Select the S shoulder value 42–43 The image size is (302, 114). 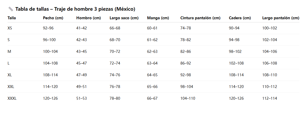tap(81, 40)
